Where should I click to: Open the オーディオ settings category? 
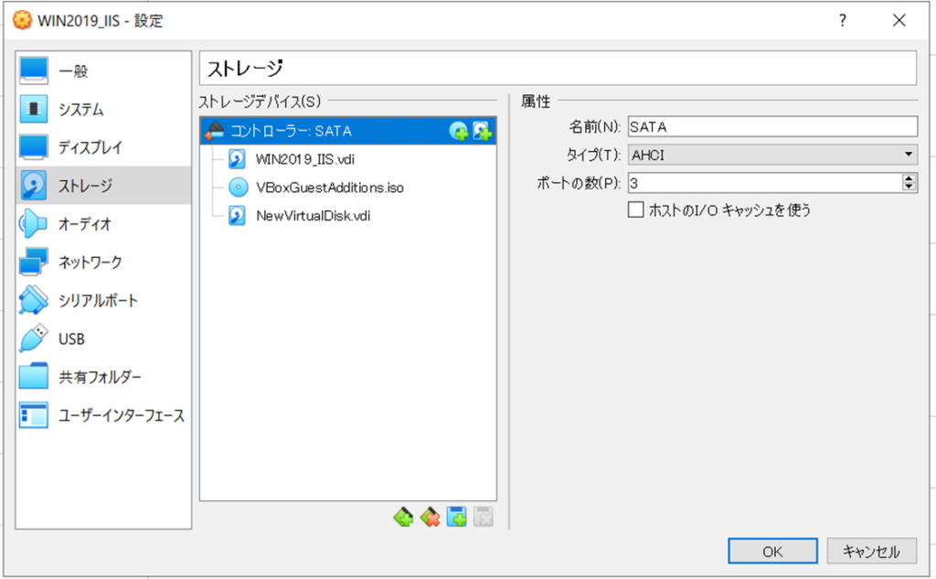[x=85, y=224]
